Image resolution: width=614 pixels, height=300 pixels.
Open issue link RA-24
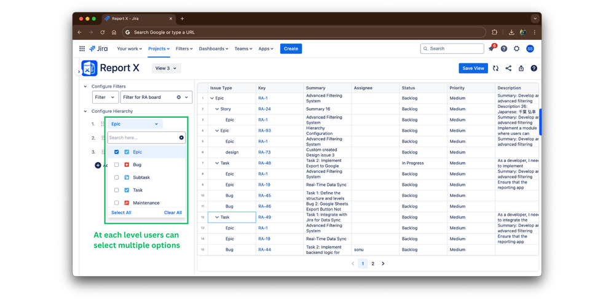(264, 109)
